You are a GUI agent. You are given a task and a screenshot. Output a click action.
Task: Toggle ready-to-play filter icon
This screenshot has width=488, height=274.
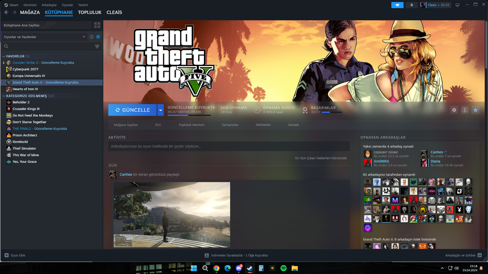tap(98, 37)
